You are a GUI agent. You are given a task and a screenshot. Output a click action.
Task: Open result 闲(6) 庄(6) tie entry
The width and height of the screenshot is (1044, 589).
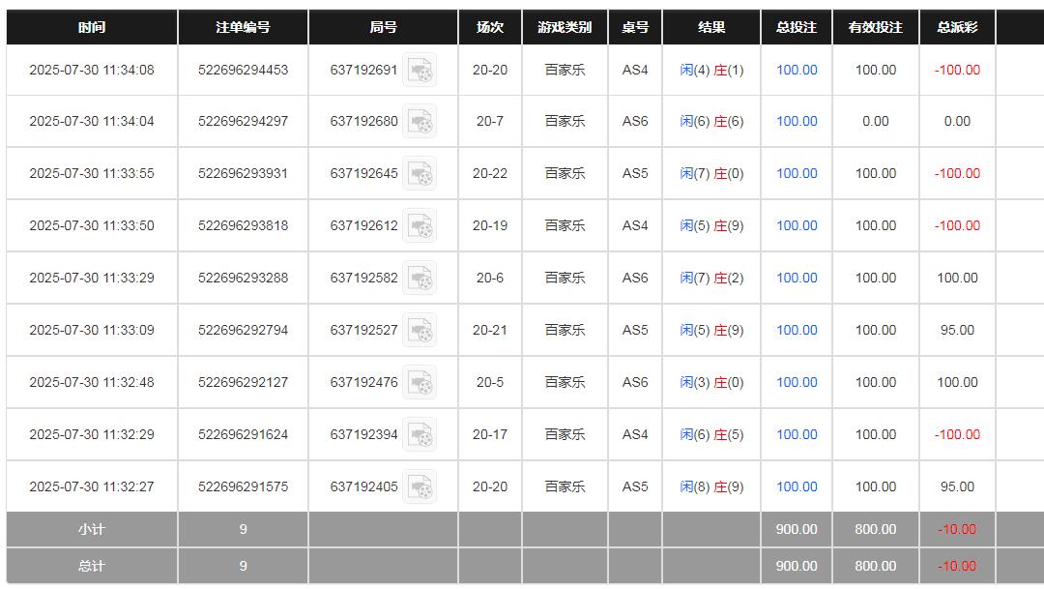pyautogui.click(x=711, y=122)
